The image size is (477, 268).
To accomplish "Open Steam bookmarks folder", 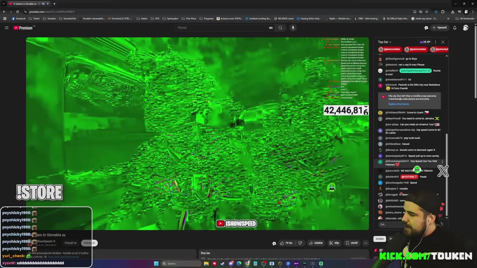I will (142, 19).
